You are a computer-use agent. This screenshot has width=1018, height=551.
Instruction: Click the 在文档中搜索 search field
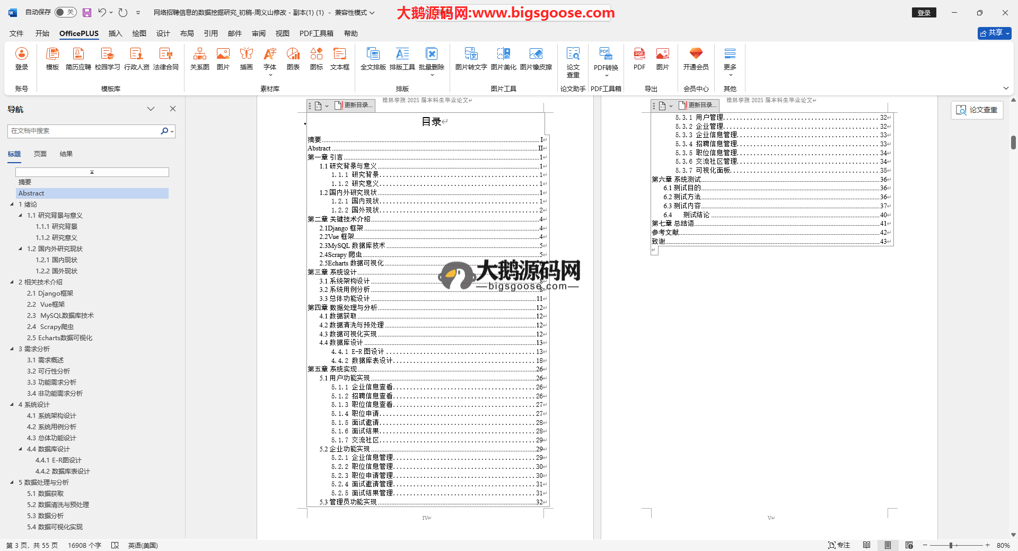pyautogui.click(x=85, y=131)
